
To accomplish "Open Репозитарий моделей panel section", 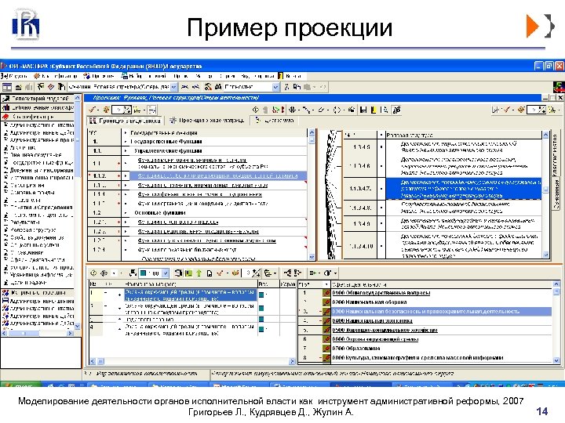I will (38, 98).
